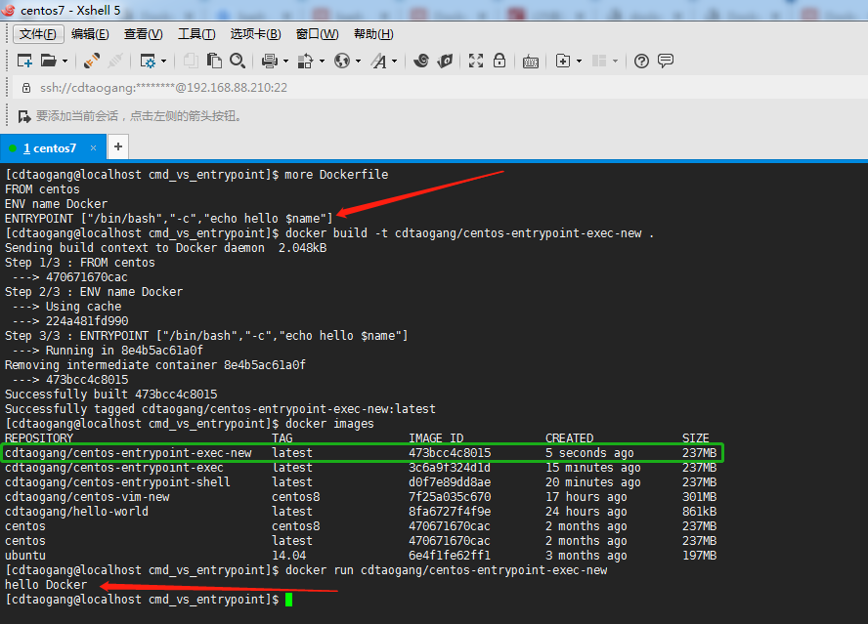The width and height of the screenshot is (868, 624).
Task: Click the Copy icon in toolbar
Action: [x=191, y=61]
